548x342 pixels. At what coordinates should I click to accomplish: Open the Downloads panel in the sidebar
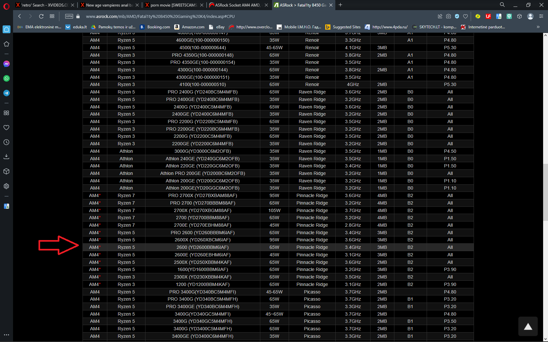click(7, 157)
